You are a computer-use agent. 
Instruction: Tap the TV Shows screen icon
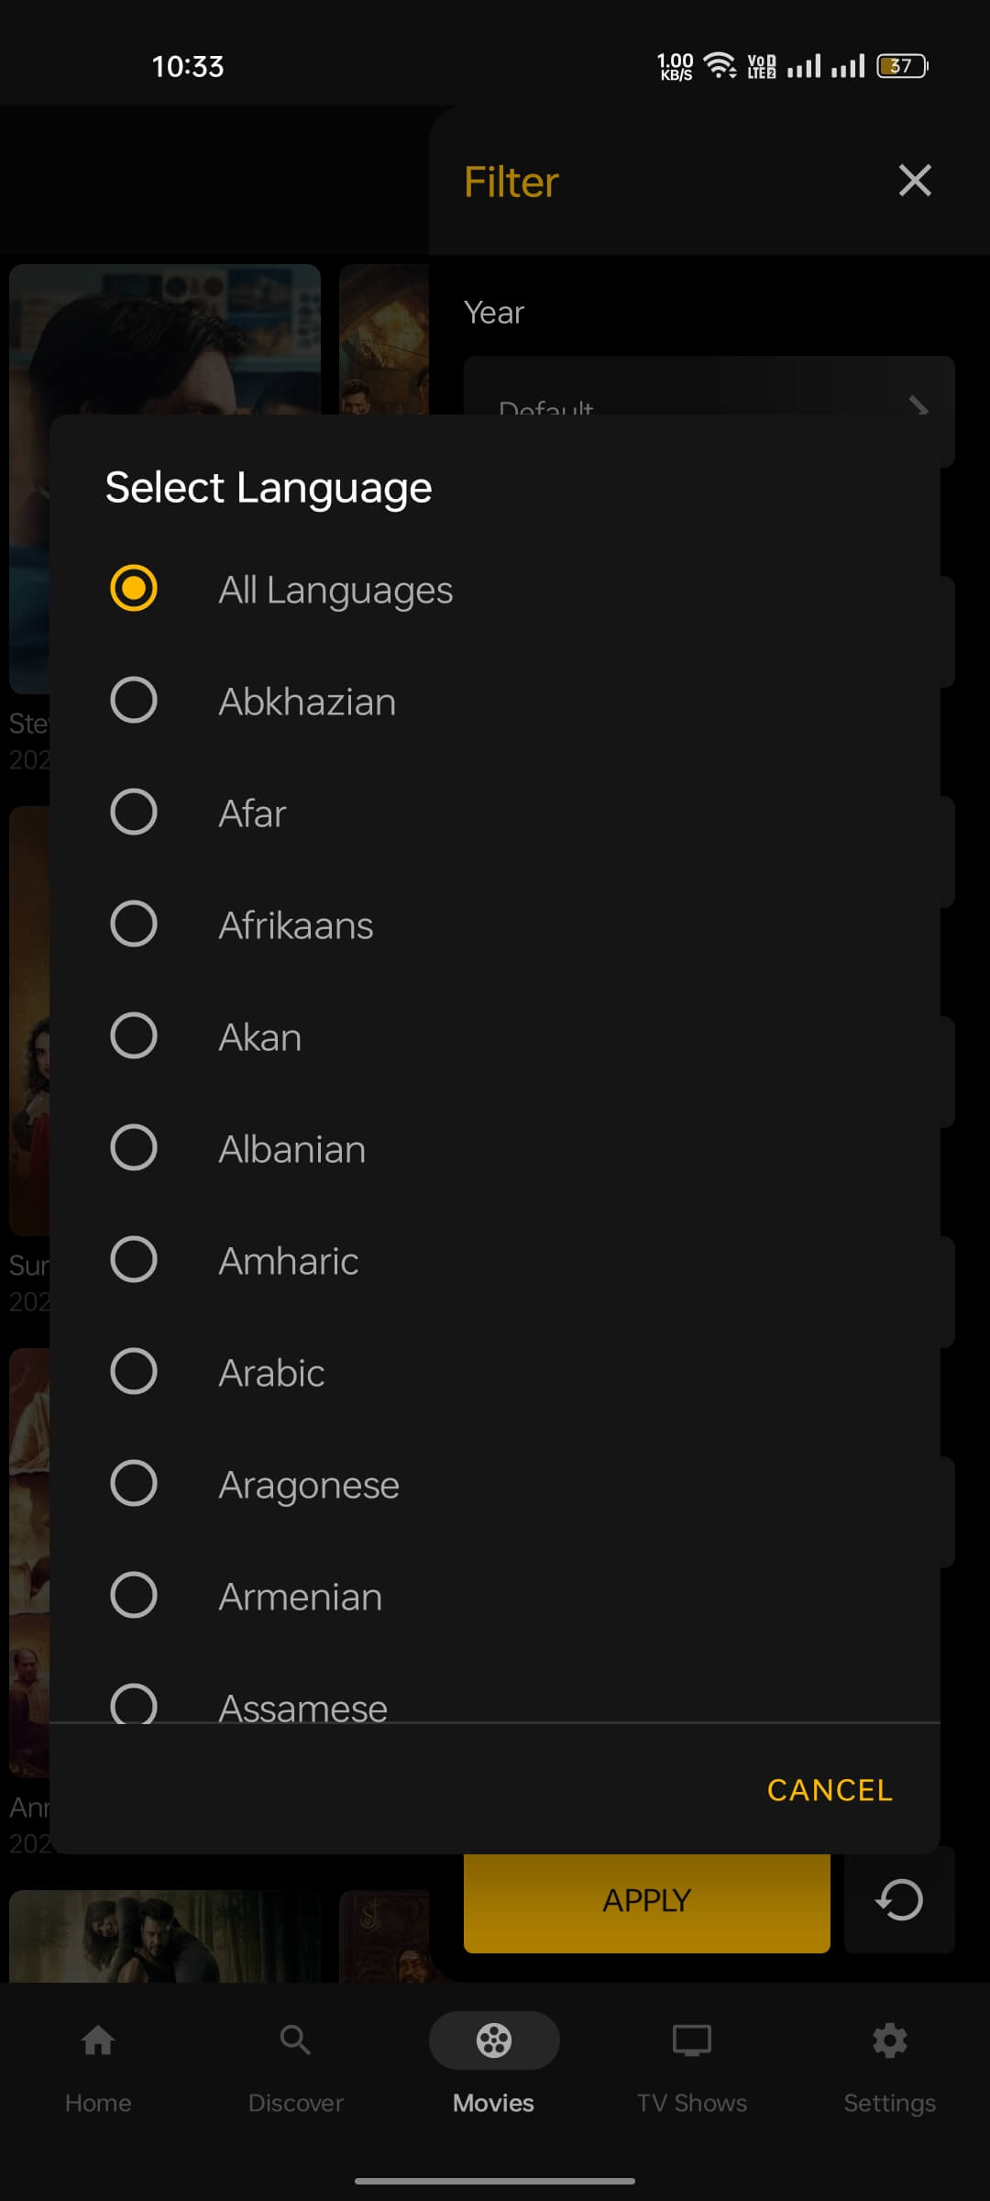click(x=692, y=2041)
